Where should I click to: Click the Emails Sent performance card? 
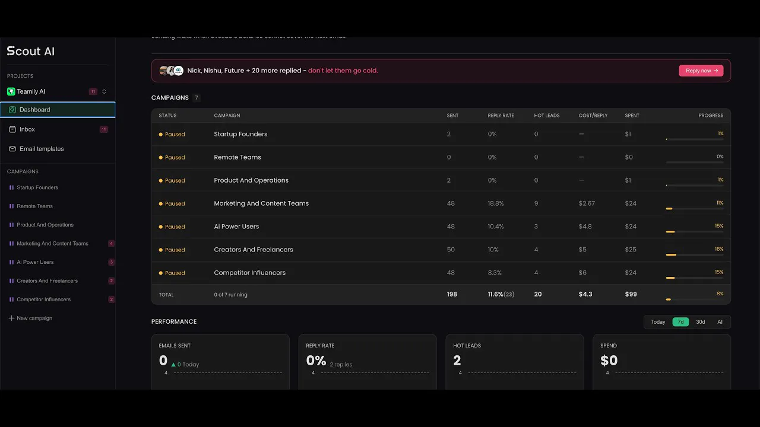point(220,362)
